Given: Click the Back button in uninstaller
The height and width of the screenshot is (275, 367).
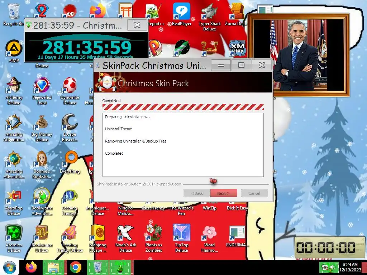Looking at the screenshot, I should point(197,193).
